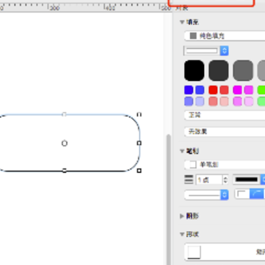Choose the pure red small swatch
Viewport: 265px width, 265px height.
click(213, 90)
